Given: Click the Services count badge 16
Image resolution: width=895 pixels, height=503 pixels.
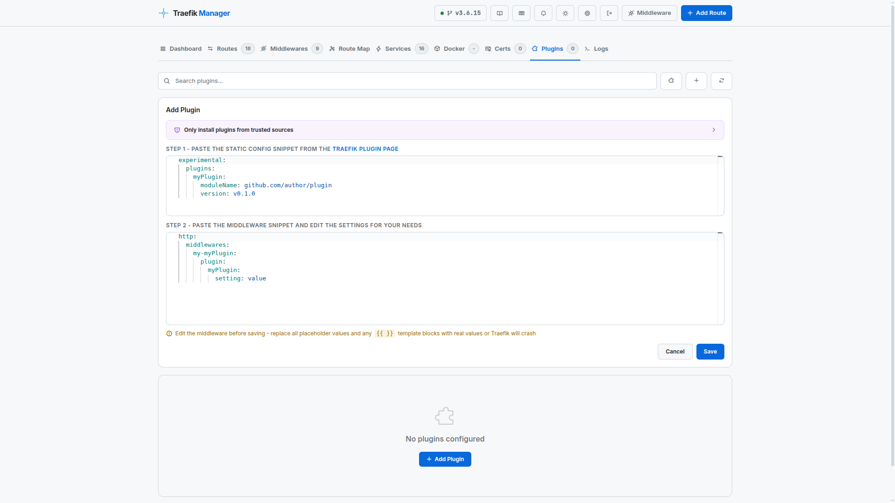Looking at the screenshot, I should [421, 49].
